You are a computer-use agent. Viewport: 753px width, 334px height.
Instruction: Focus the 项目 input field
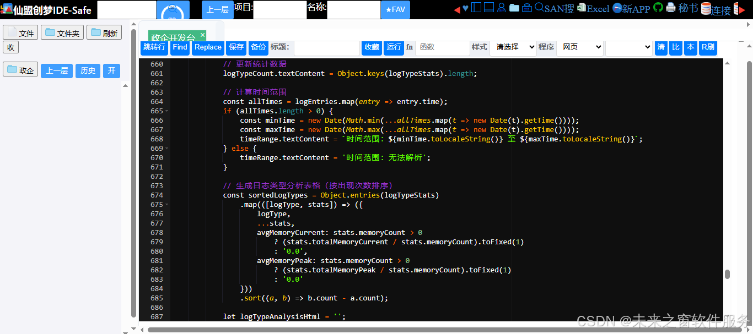click(280, 10)
